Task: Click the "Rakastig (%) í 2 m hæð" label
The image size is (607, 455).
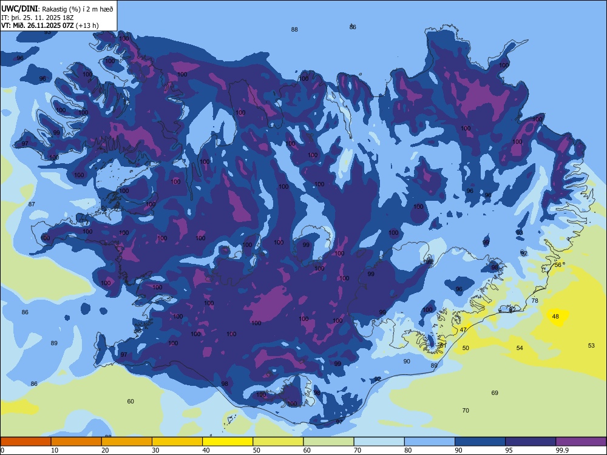Action: (x=78, y=9)
